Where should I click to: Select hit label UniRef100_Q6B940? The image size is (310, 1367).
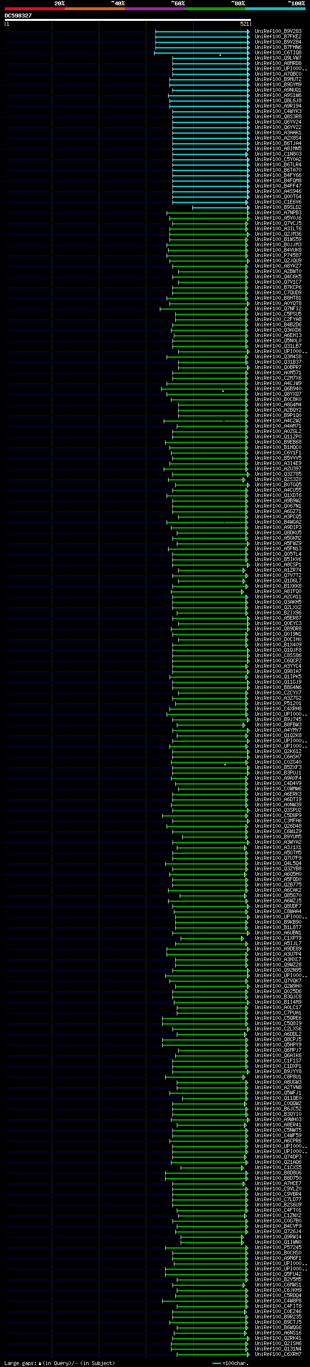pyautogui.click(x=278, y=388)
